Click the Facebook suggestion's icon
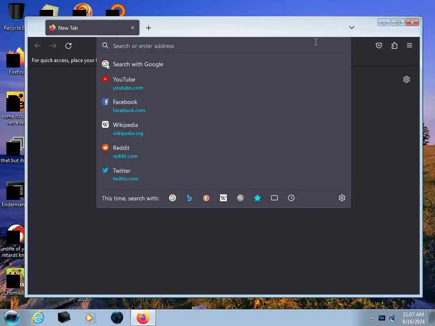435x326 pixels. [105, 102]
